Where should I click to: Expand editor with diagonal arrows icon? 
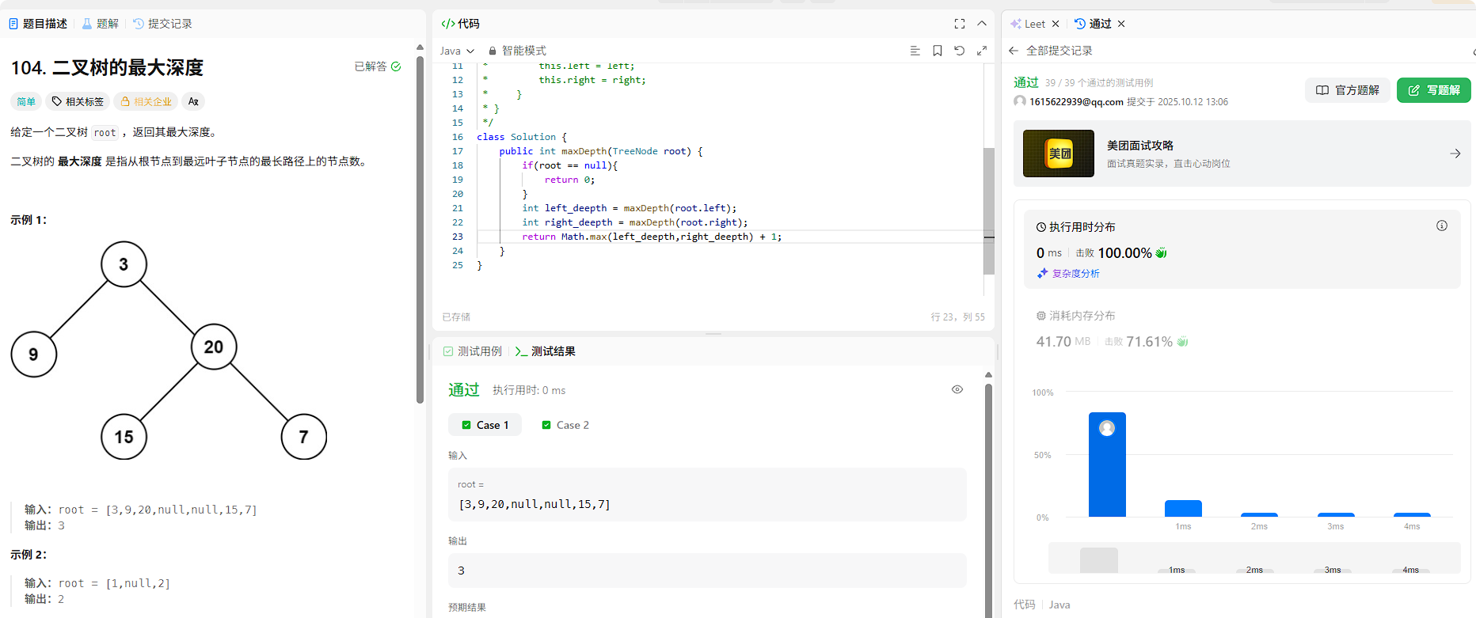[982, 51]
